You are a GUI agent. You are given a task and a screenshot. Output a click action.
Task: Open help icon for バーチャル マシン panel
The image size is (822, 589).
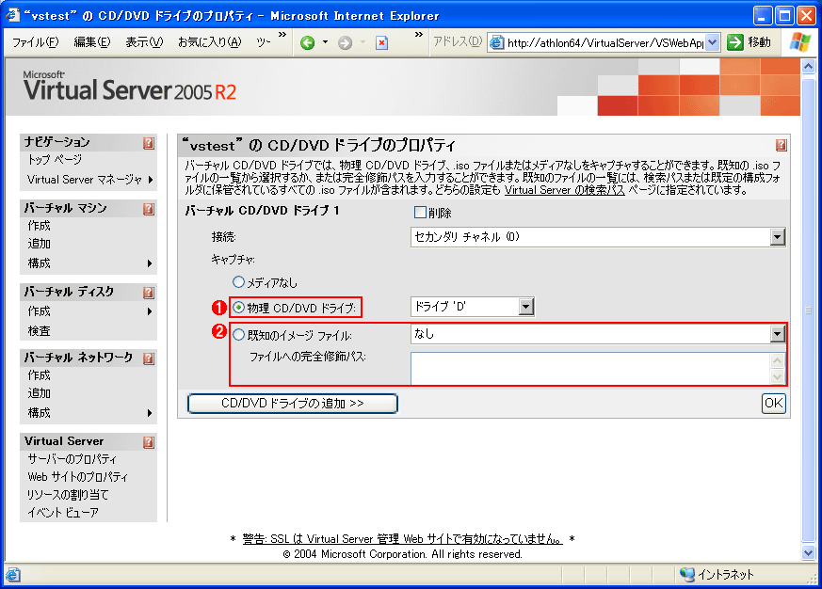[149, 209]
